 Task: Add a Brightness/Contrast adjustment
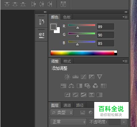tap(67, 77)
